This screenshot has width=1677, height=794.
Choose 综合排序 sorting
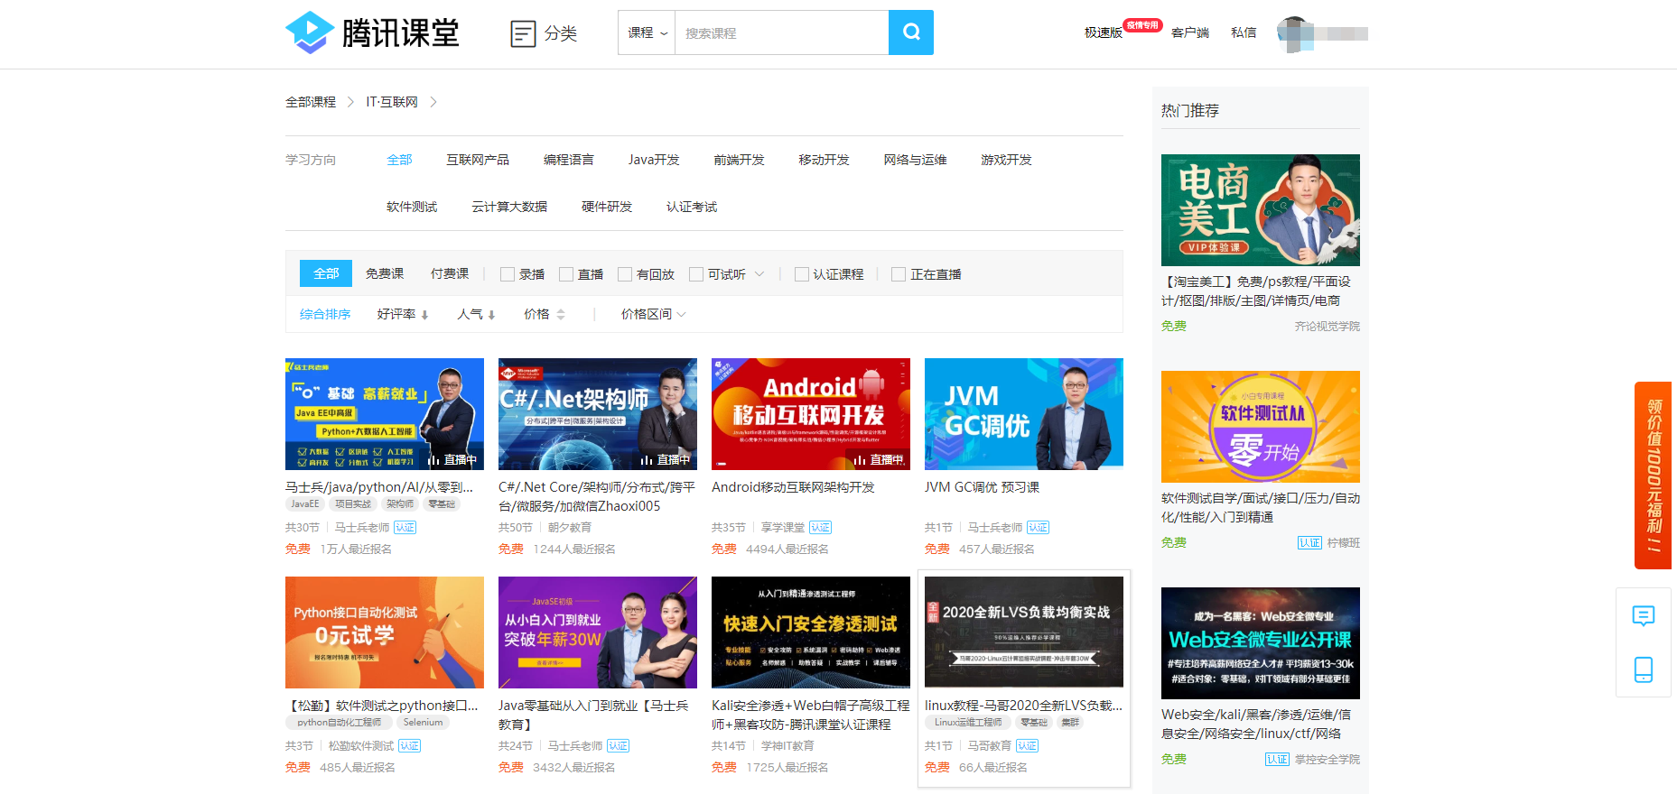[325, 314]
